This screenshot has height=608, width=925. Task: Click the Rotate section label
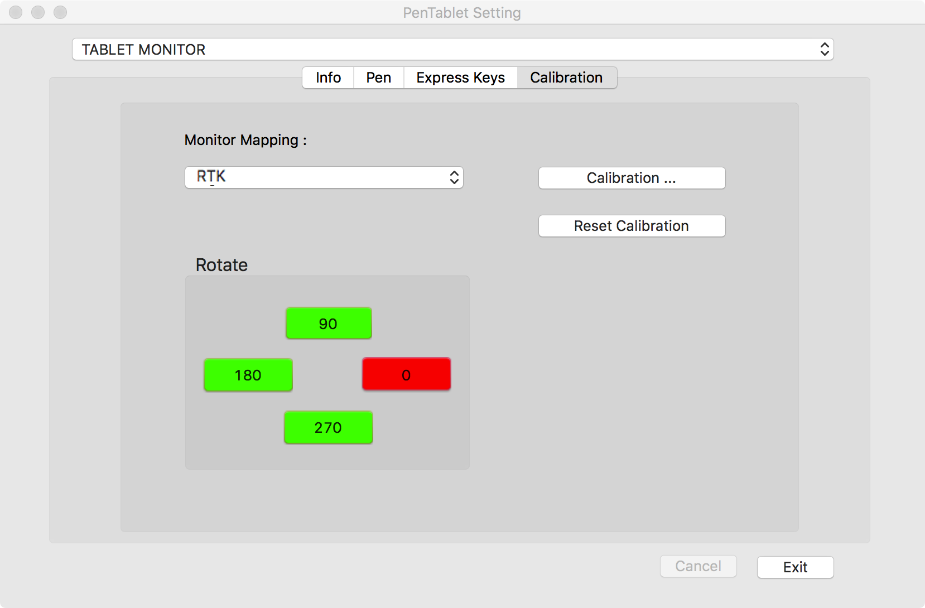click(221, 265)
